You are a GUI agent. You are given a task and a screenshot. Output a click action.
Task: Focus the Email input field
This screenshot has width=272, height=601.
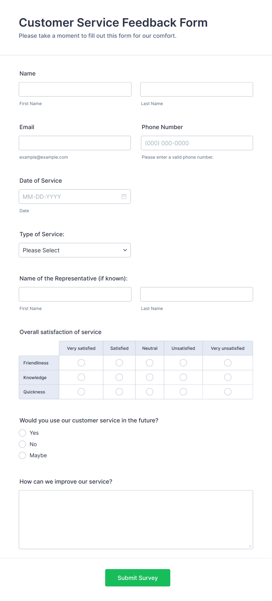[x=75, y=143]
